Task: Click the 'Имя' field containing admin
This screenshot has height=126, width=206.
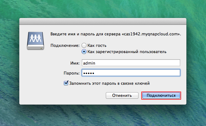Action: tap(131, 63)
